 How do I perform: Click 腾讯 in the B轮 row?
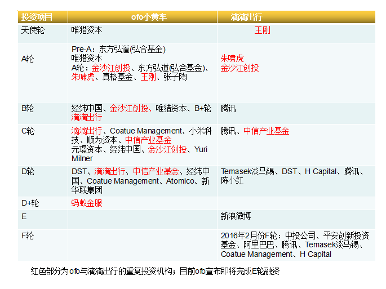228,108
